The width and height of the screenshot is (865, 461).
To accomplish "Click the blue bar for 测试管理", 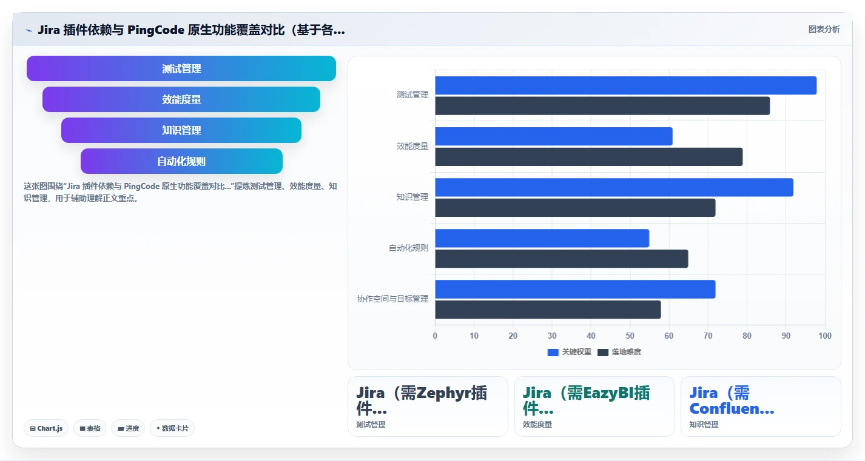I will [626, 85].
